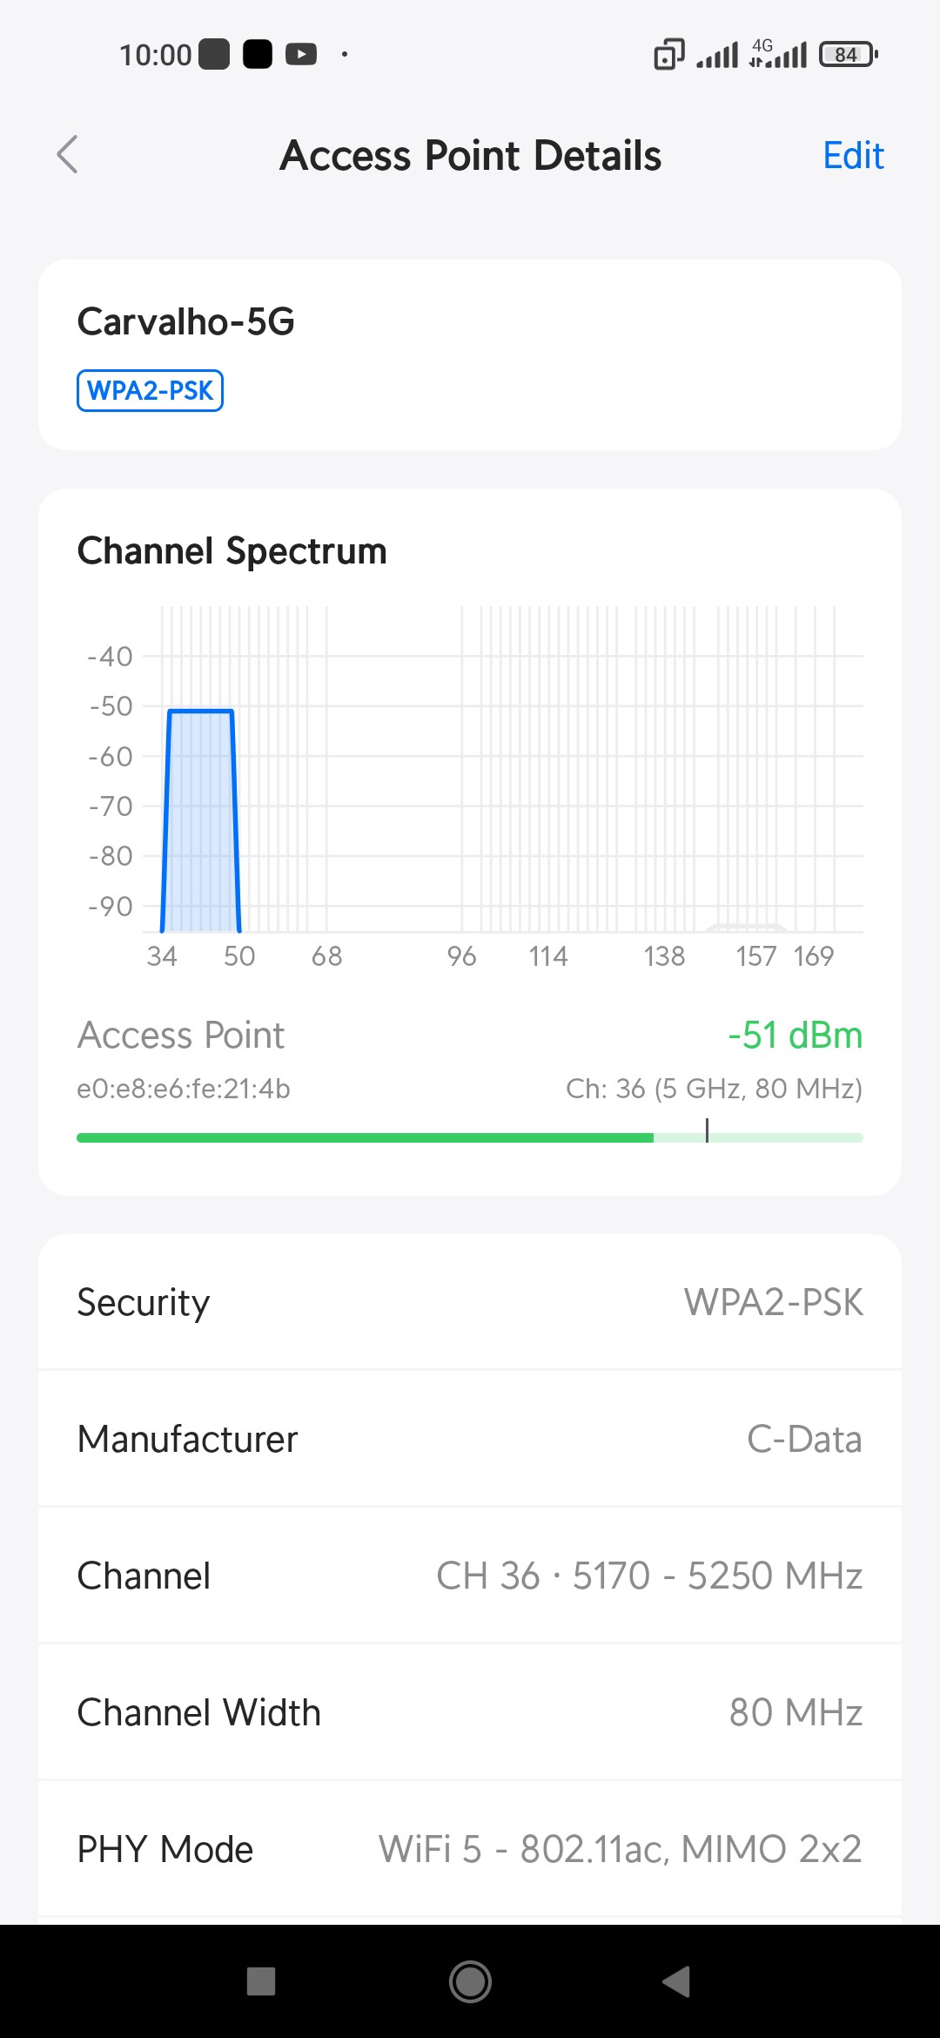The width and height of the screenshot is (940, 2038).
Task: Select the Channel row
Action: pos(470,1576)
